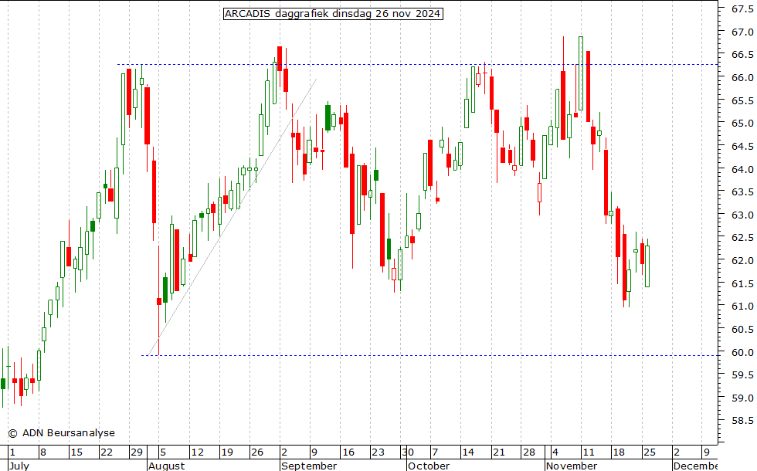Select the 61.0 price axis label
Viewport: 757px width, 471px height.
coord(742,306)
